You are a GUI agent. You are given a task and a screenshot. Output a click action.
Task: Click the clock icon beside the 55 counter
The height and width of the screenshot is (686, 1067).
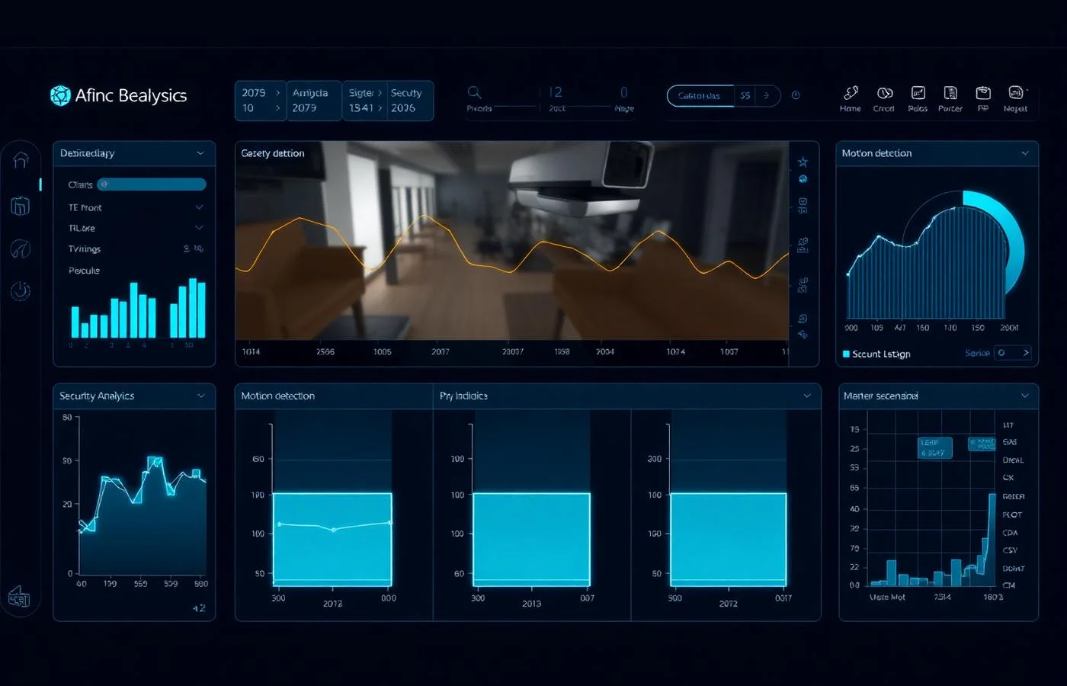coord(796,95)
